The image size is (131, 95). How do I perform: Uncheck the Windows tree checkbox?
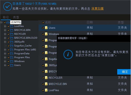8,61
